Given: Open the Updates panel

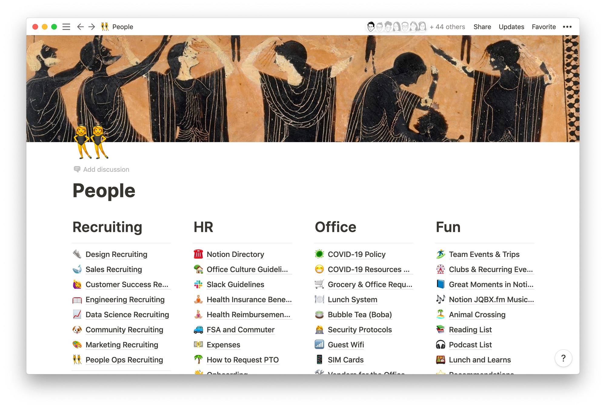Looking at the screenshot, I should (511, 27).
